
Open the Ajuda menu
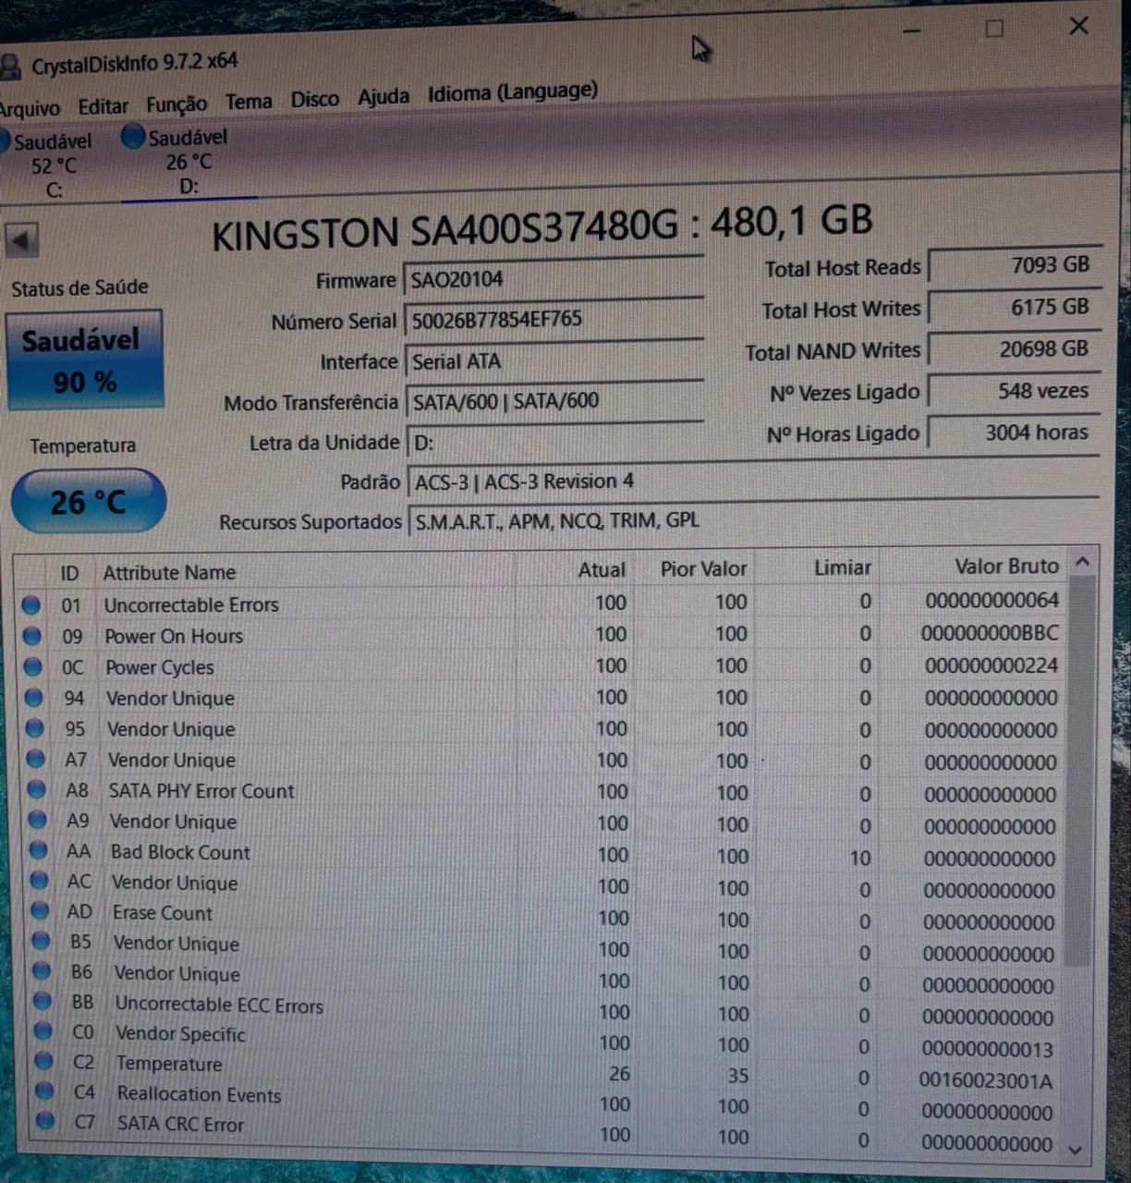pos(383,96)
